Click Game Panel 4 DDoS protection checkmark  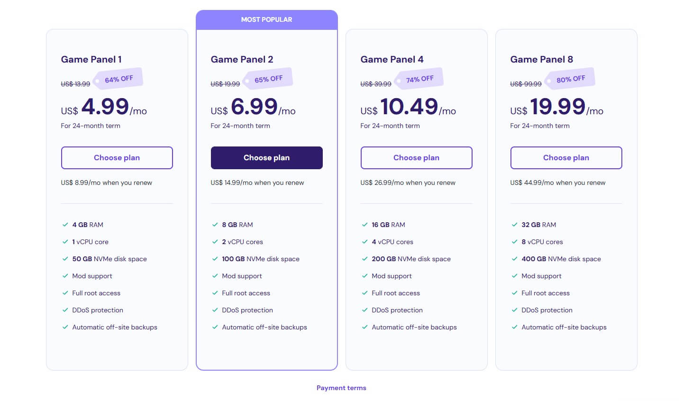[x=364, y=310]
